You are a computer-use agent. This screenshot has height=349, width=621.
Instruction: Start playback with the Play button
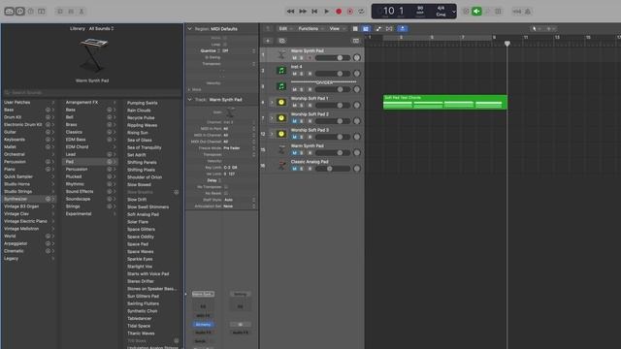[x=326, y=12]
